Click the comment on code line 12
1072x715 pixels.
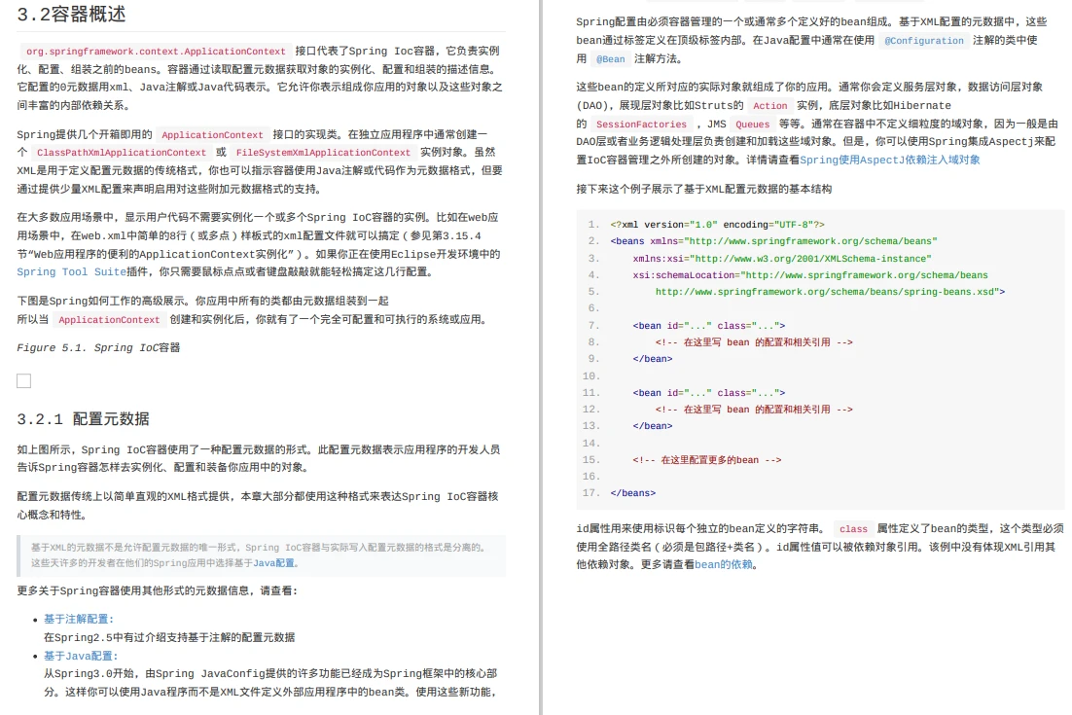(754, 410)
